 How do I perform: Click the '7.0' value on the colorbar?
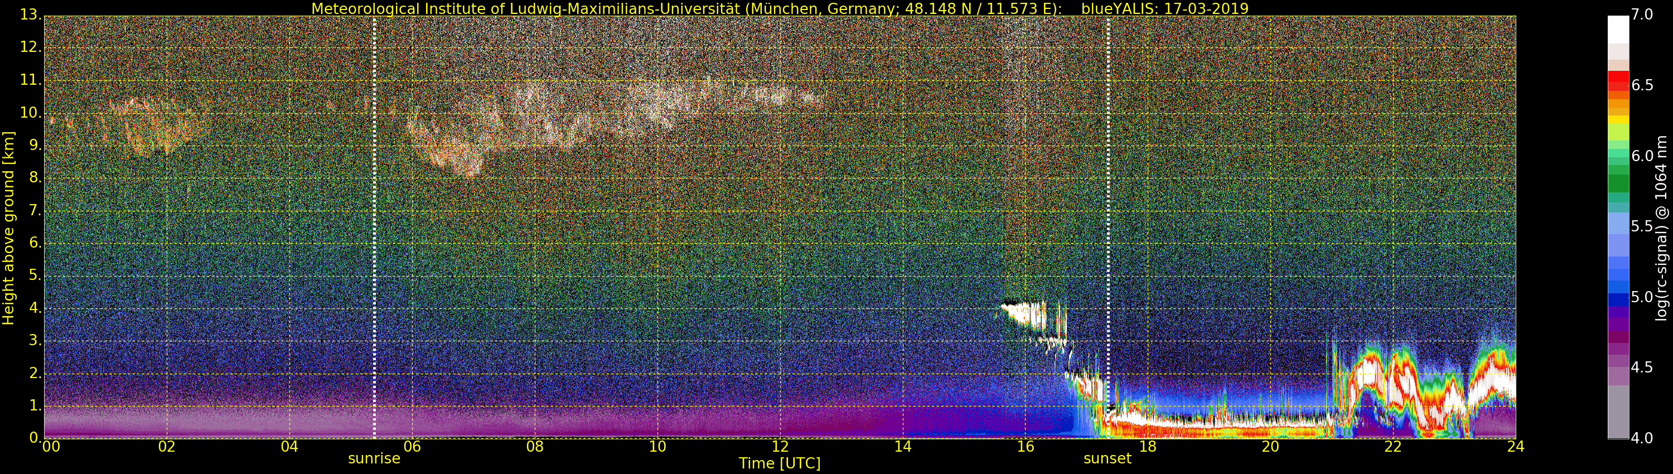click(1642, 14)
